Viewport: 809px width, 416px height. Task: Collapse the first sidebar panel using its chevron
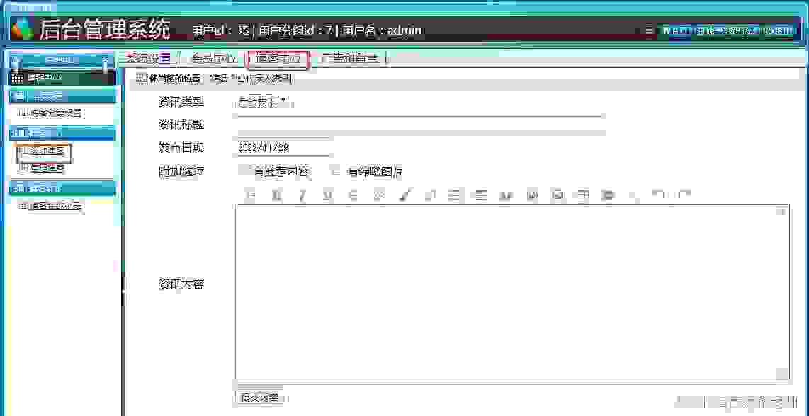click(x=105, y=60)
